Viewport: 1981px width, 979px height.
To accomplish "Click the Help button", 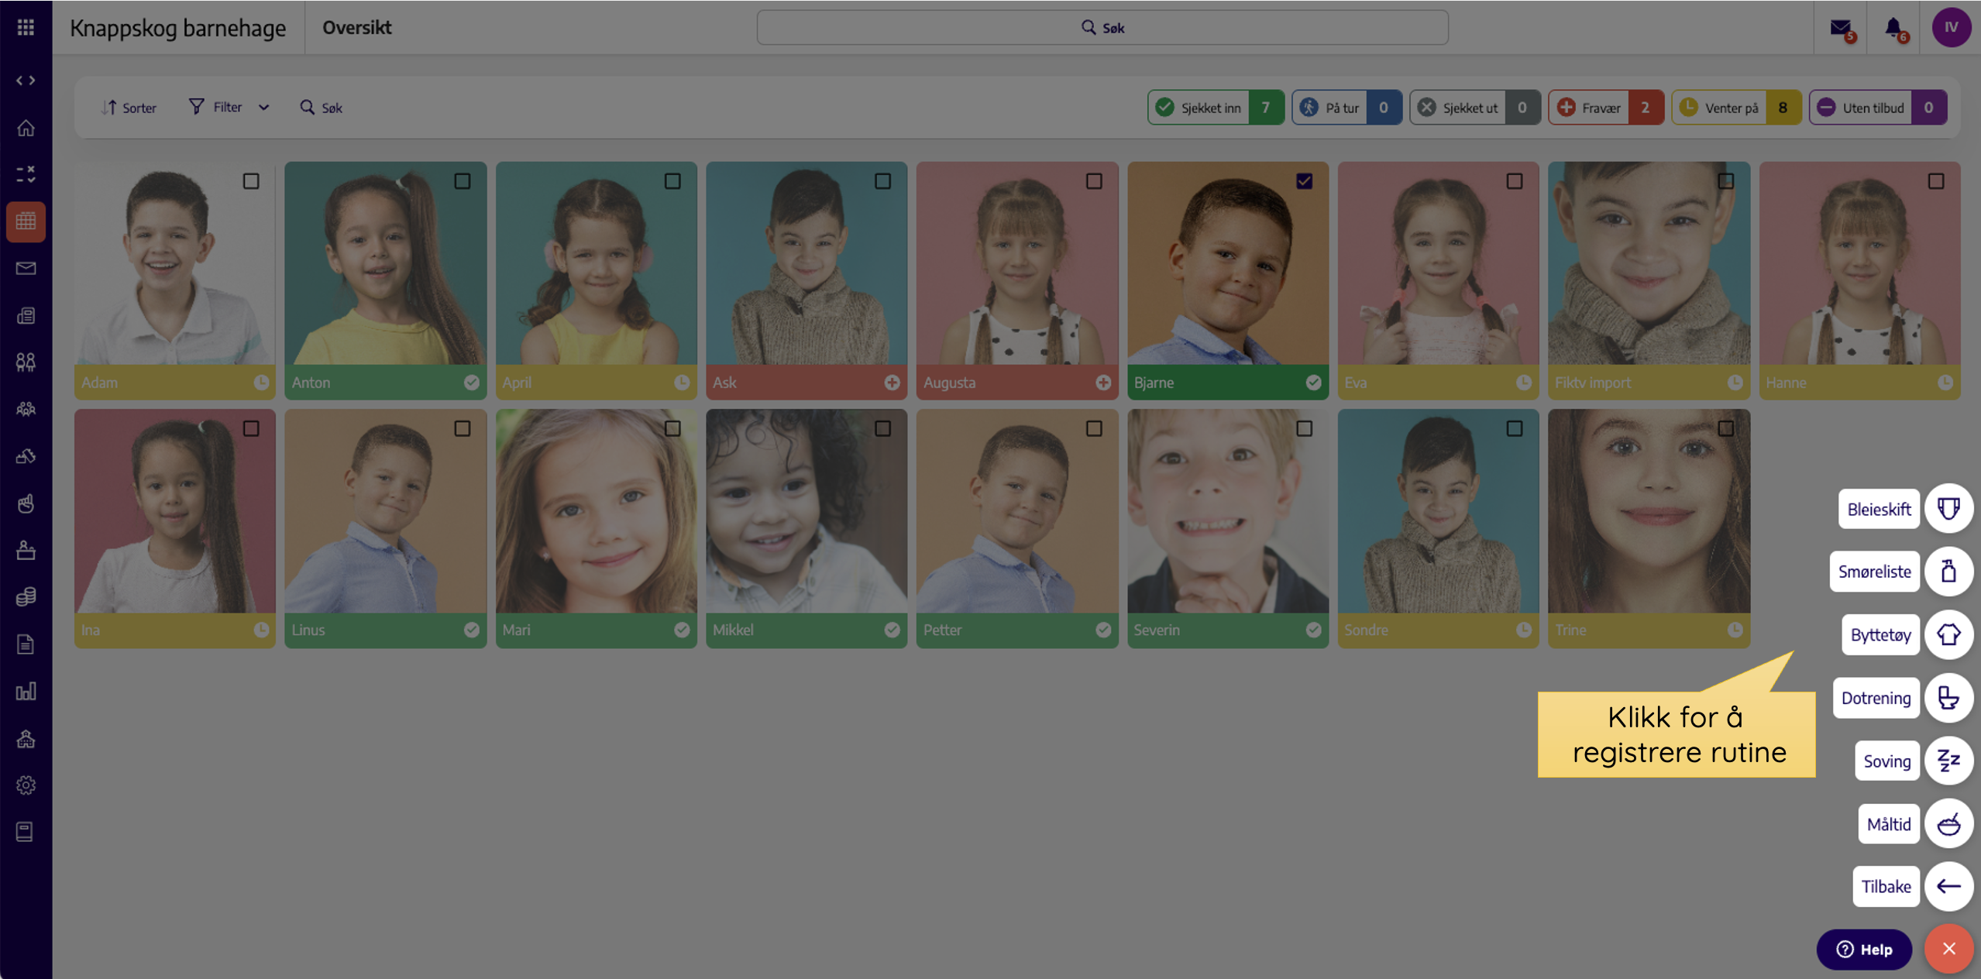I will (1864, 950).
